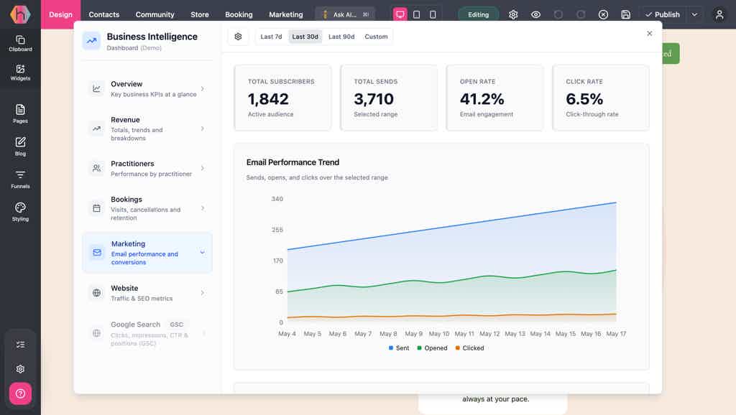Image resolution: width=736 pixels, height=415 pixels.
Task: Open the Design menu tab
Action: coord(60,14)
